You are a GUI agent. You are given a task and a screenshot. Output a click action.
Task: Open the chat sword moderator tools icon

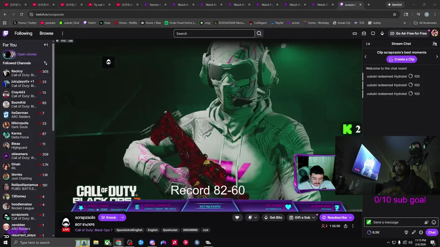(414, 232)
